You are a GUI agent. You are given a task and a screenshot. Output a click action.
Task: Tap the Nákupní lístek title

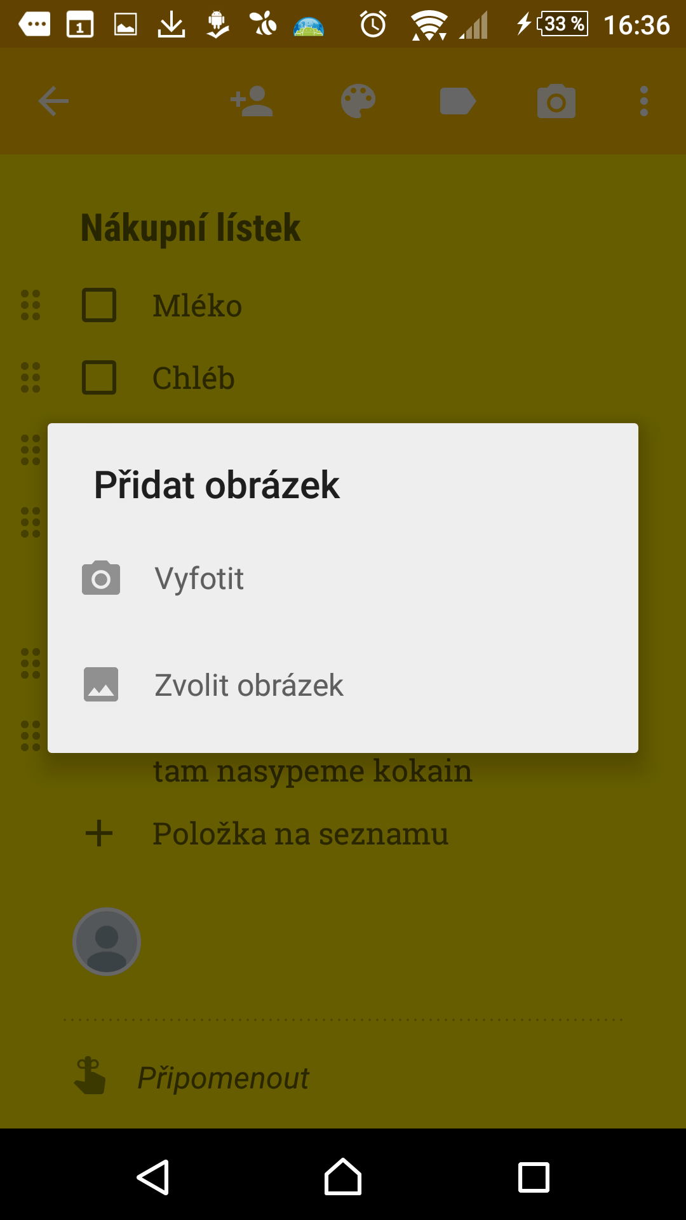click(x=191, y=227)
